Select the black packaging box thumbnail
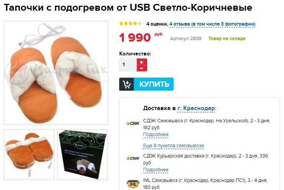Viewport: 284px width, 190px height. pos(82,154)
